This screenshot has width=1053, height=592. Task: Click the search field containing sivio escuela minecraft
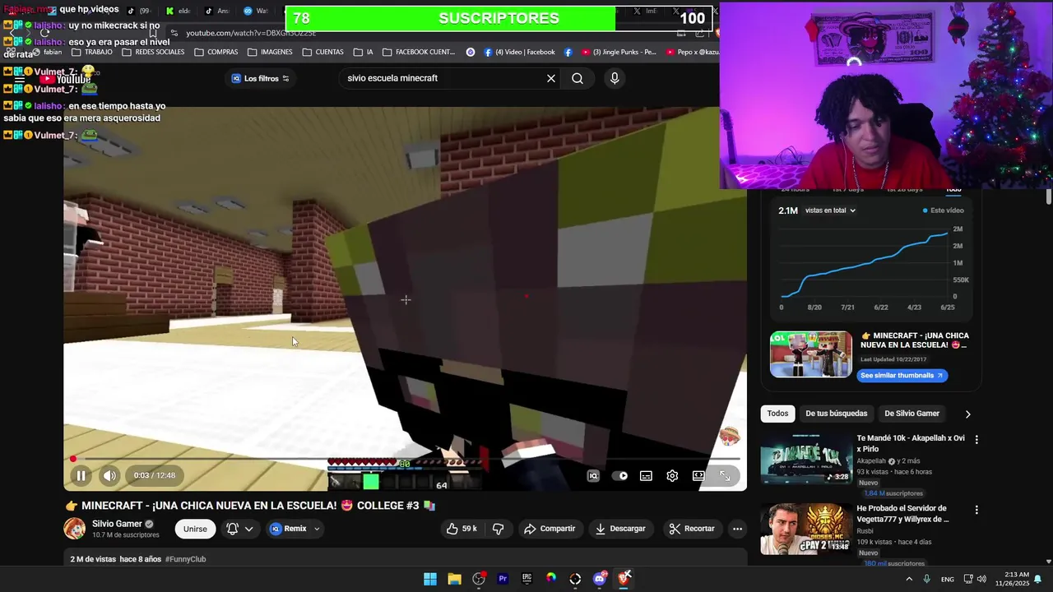440,78
